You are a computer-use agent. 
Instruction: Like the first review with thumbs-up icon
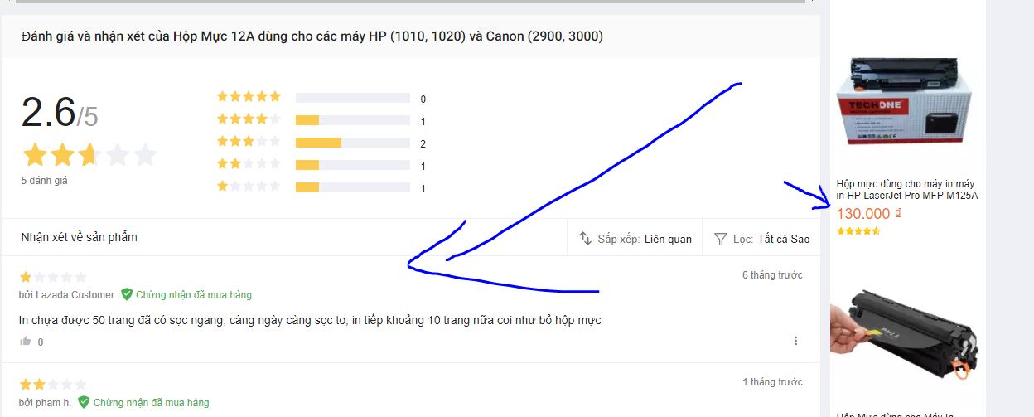point(26,342)
